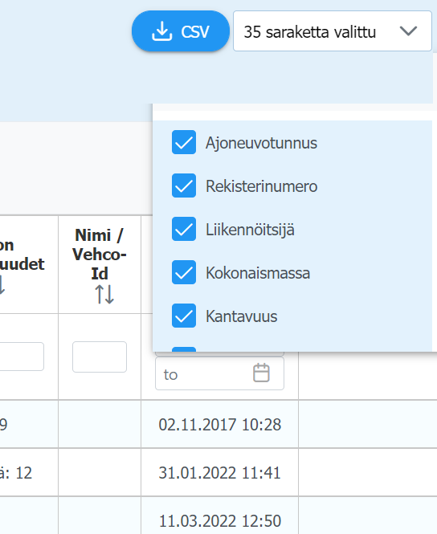Screen dimensions: 437x534
Task: Click the calendar icon in the 'to' field
Action: pyautogui.click(x=261, y=373)
